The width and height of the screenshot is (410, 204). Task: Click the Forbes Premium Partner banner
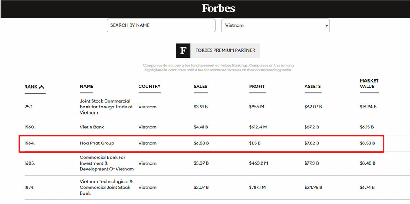(x=218, y=50)
